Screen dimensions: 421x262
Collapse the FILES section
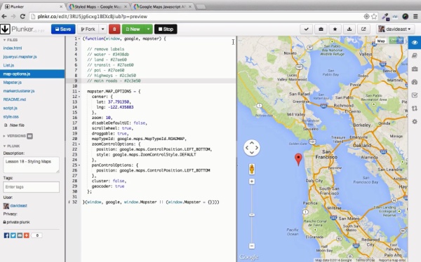point(11,40)
